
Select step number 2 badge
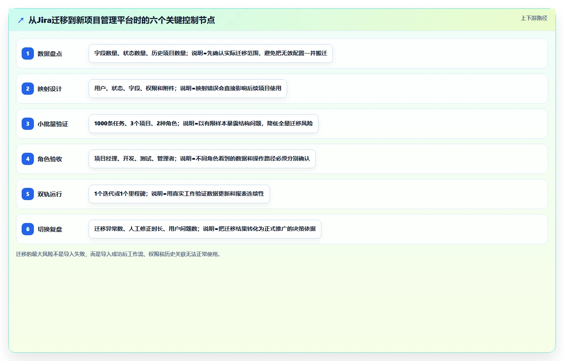click(x=28, y=89)
